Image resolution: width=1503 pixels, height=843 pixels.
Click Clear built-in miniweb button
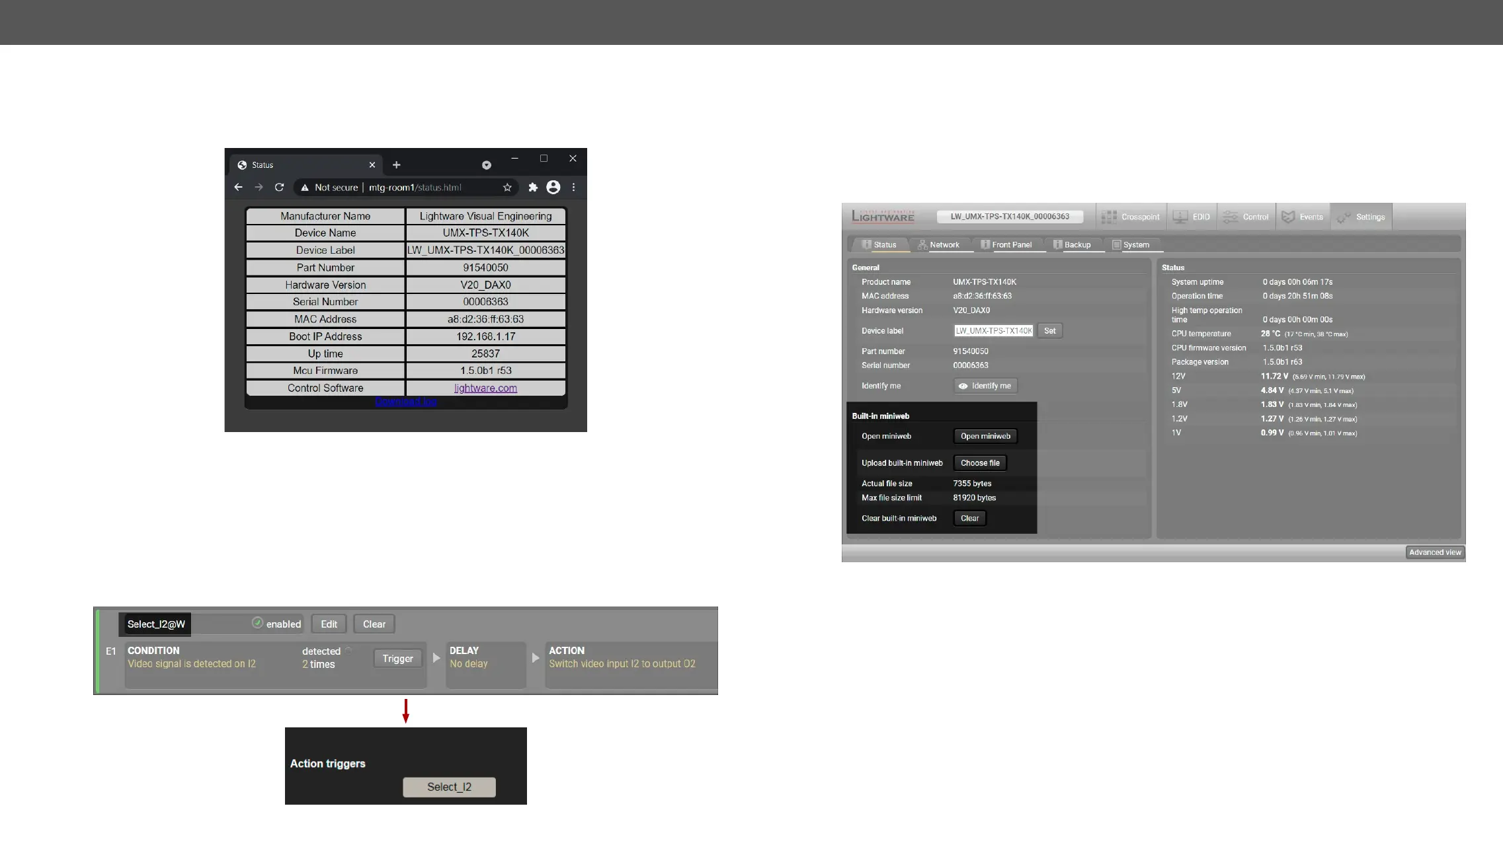(970, 519)
